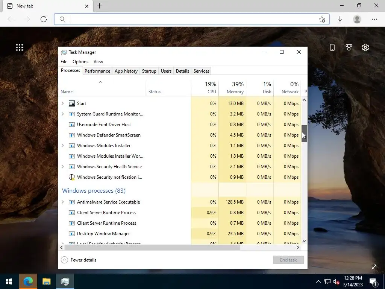This screenshot has height=289, width=385.
Task: Sort by the CPU column
Action: point(205,88)
